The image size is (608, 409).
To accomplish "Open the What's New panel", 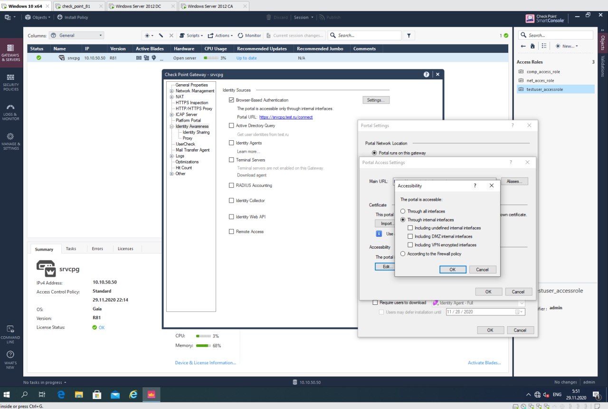I will click(10, 360).
